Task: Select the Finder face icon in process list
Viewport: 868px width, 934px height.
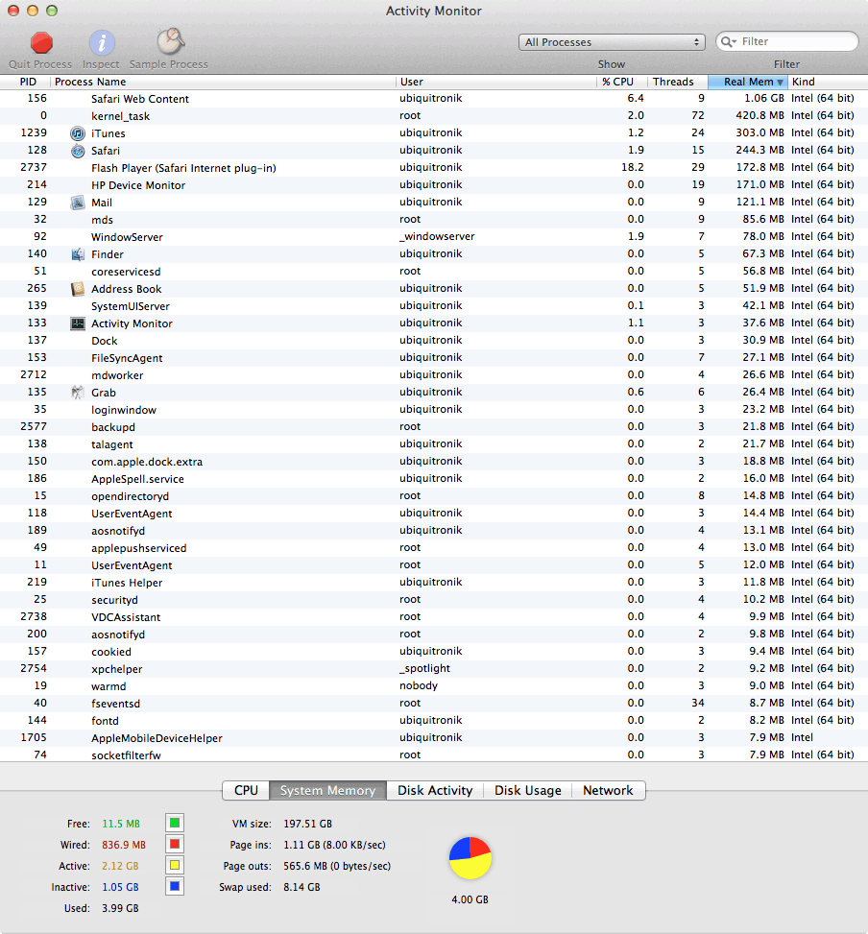Action: tap(78, 254)
